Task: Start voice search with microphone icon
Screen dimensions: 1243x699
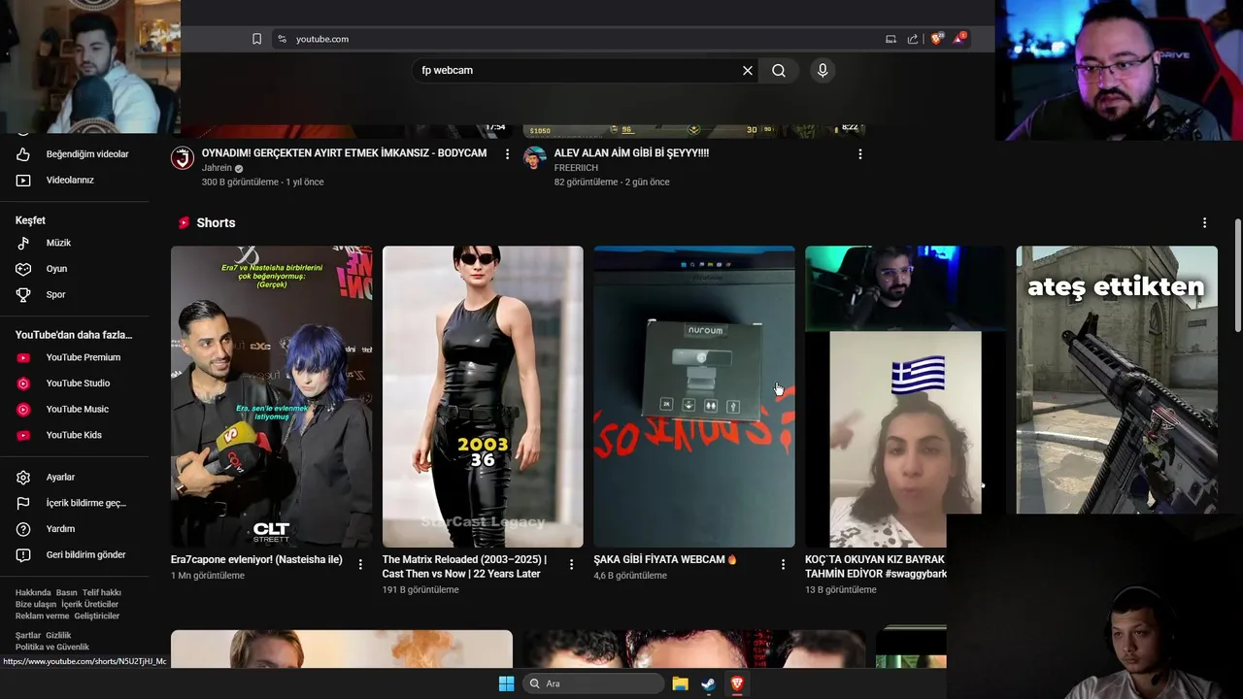Action: point(823,70)
